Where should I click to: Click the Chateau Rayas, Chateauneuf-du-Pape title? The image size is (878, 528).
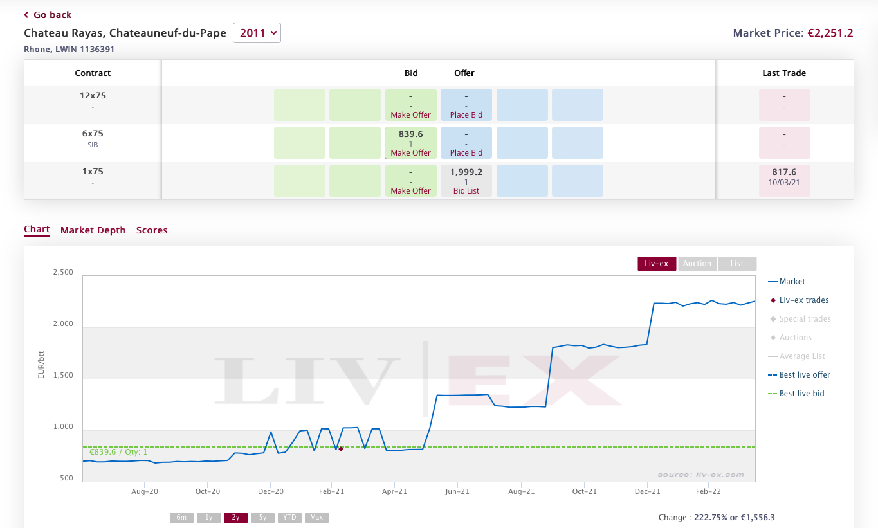(x=125, y=33)
